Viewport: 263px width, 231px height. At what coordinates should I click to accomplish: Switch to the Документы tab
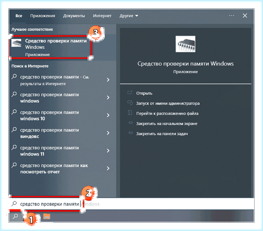(x=74, y=16)
